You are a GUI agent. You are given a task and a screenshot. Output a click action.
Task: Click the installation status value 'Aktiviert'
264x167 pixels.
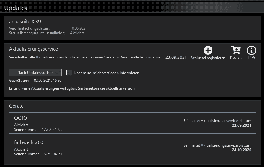77,33
